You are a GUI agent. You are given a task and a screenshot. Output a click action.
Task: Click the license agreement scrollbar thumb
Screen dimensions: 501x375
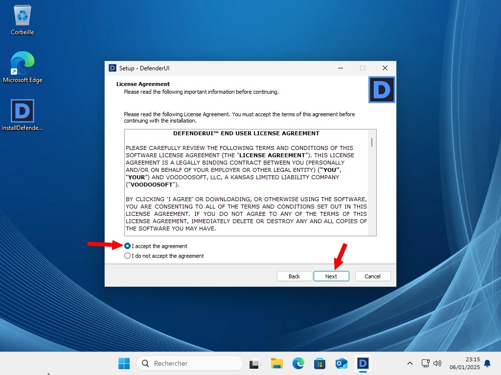coord(372,142)
